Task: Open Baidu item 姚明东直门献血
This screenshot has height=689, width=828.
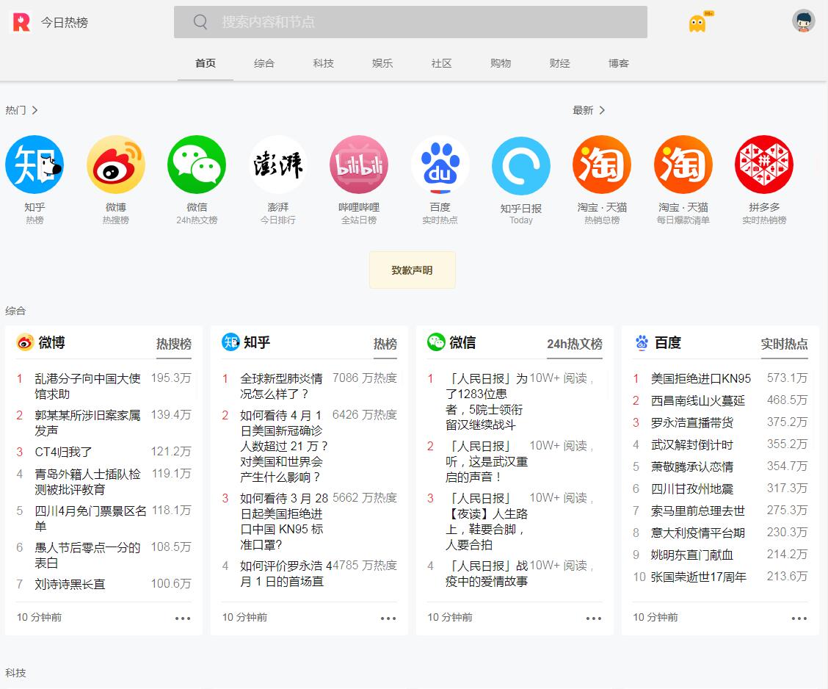Action: pyautogui.click(x=691, y=555)
